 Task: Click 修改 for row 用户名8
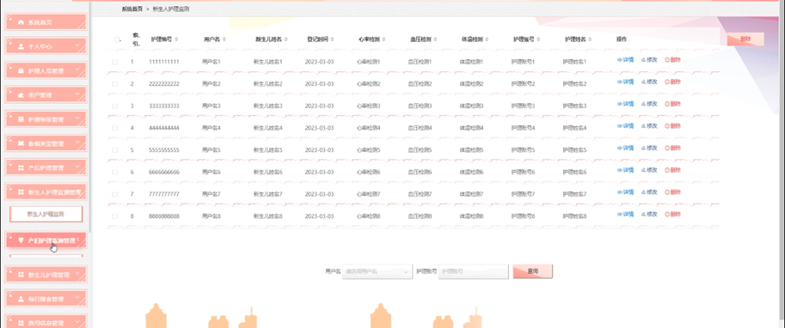(649, 214)
